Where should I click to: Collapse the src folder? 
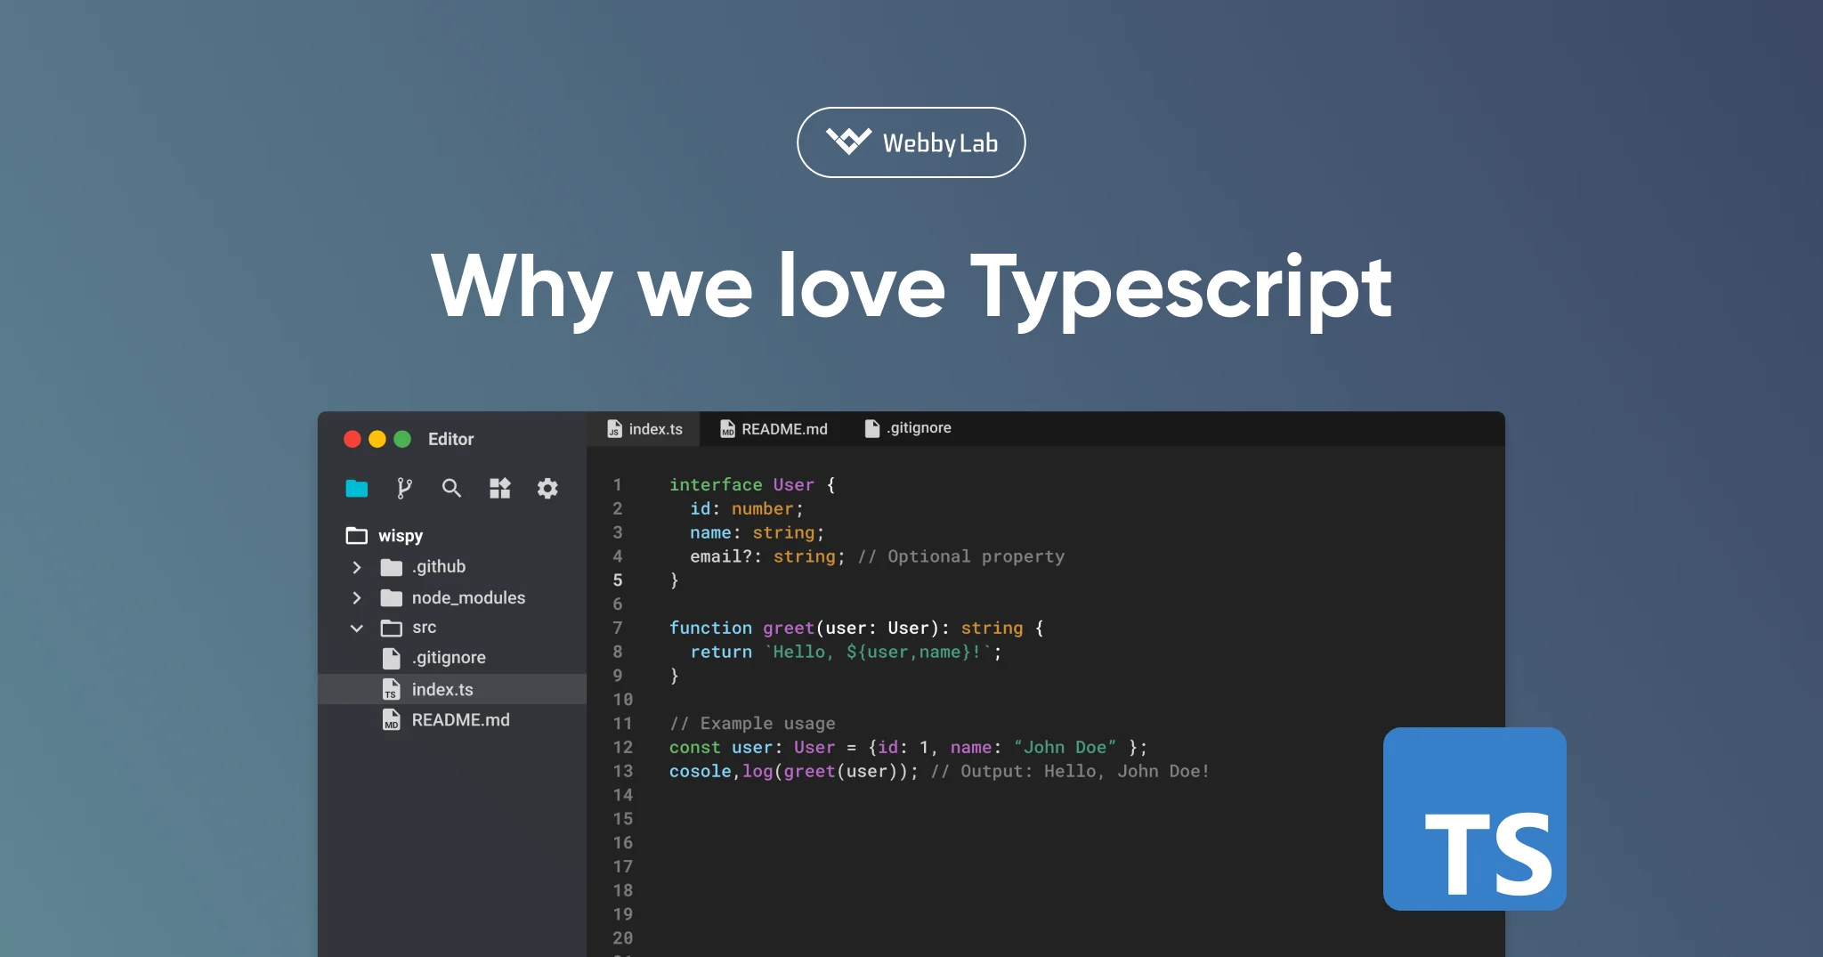(357, 628)
